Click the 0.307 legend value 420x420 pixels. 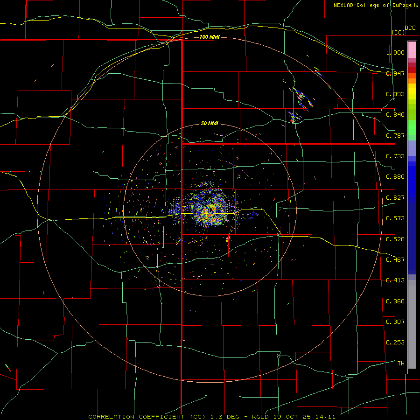(395, 322)
